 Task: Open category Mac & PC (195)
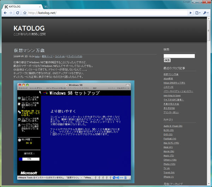pos(171,143)
